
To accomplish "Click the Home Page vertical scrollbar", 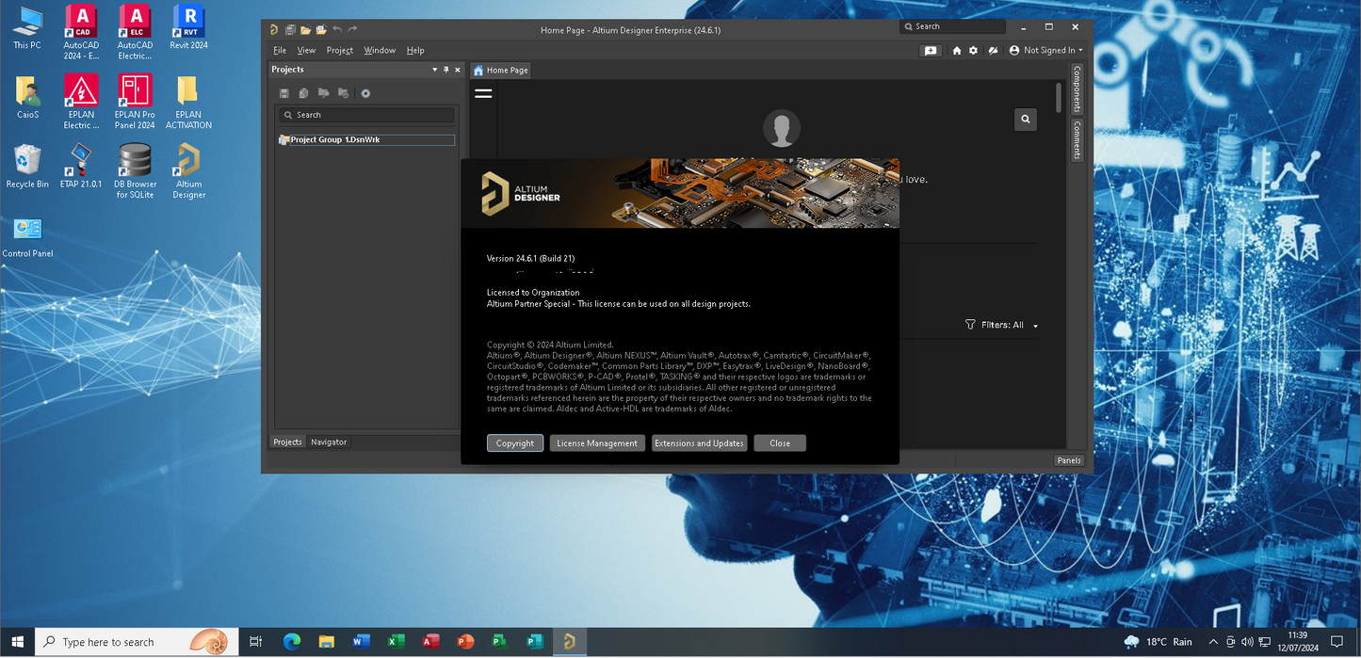I will [1060, 97].
